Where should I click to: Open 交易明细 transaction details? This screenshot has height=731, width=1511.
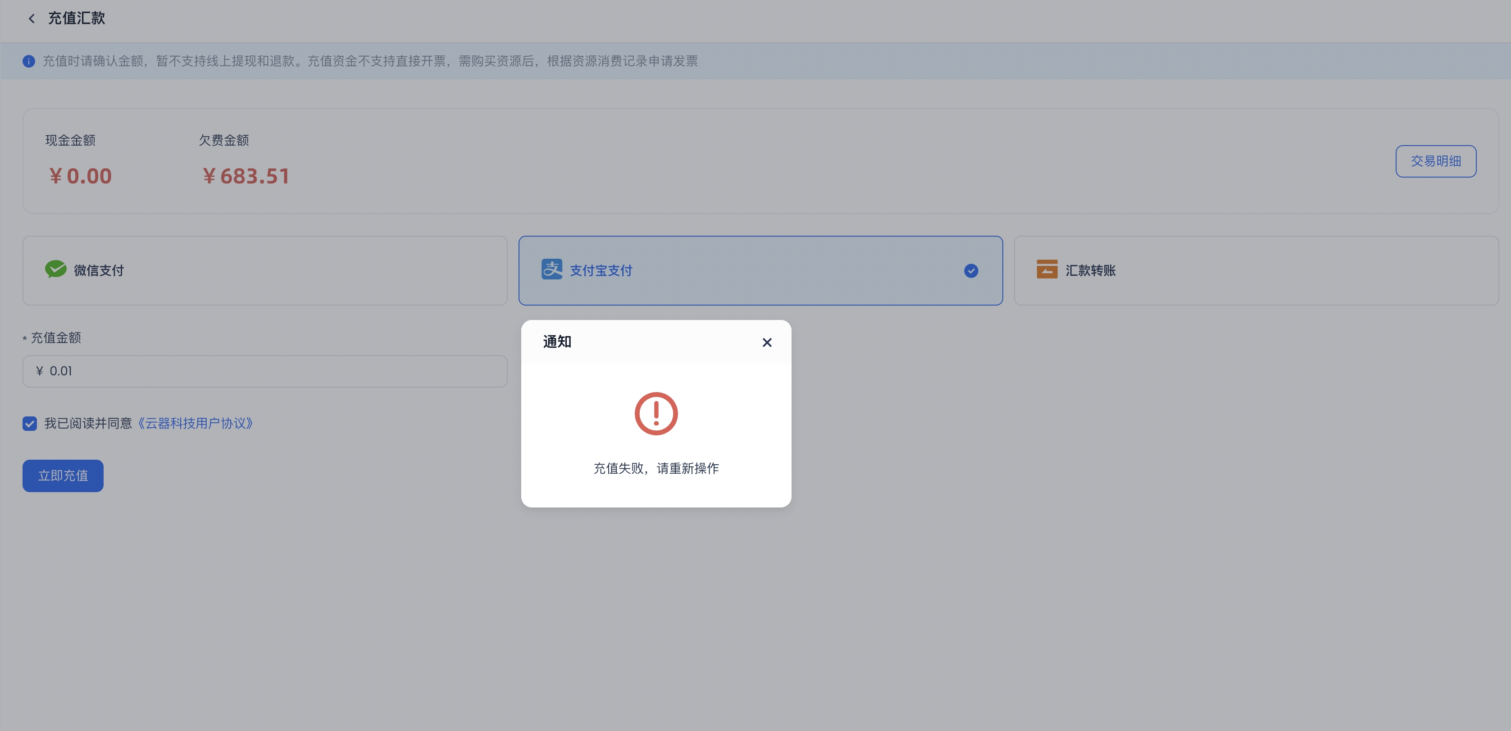click(x=1435, y=161)
